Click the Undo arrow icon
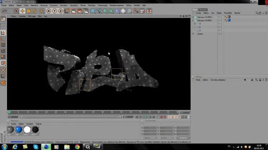The width and height of the screenshot is (268, 150). (5, 11)
